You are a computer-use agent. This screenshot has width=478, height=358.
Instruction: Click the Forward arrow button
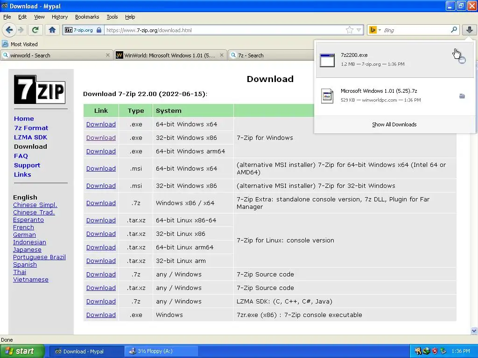click(x=21, y=30)
